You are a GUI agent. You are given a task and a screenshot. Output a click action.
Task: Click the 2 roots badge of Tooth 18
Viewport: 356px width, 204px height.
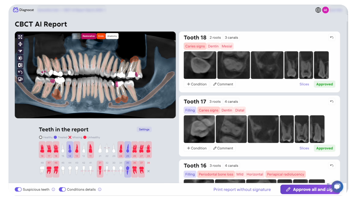(x=215, y=37)
